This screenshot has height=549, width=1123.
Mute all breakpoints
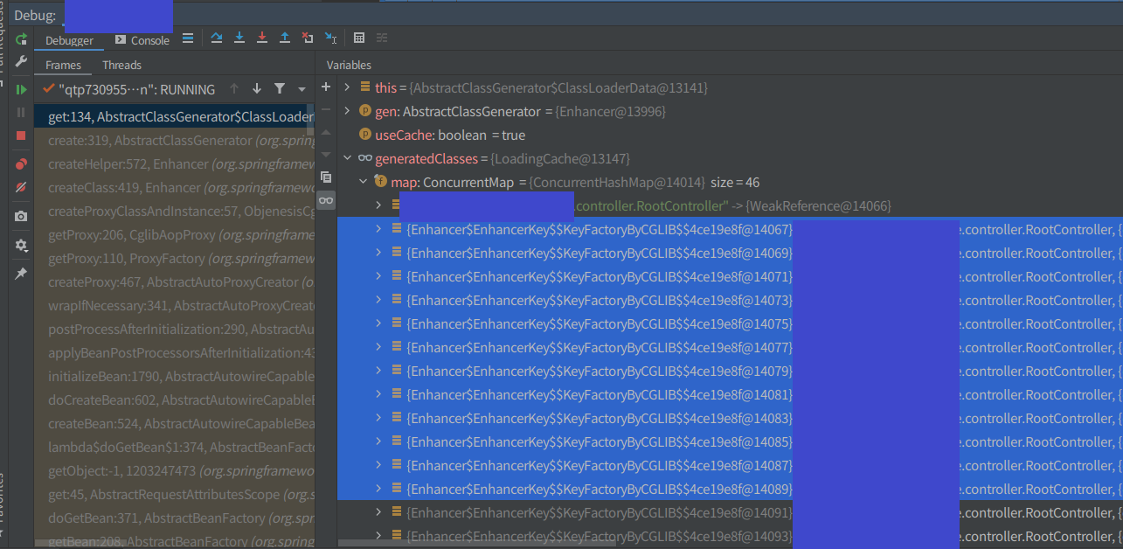[x=22, y=187]
